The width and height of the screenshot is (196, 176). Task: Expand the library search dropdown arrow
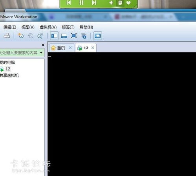coord(41,53)
